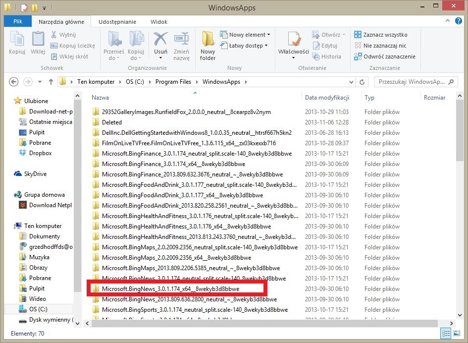Go up one folder level arrow
The image size is (468, 343).
[51, 82]
